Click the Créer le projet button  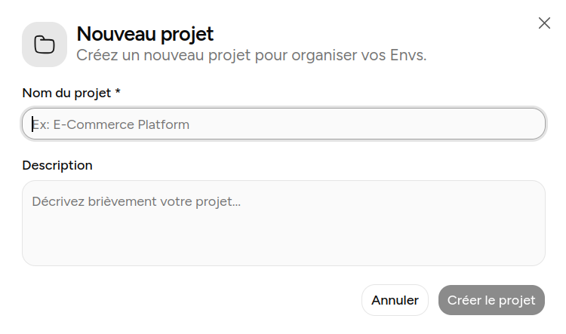(491, 300)
